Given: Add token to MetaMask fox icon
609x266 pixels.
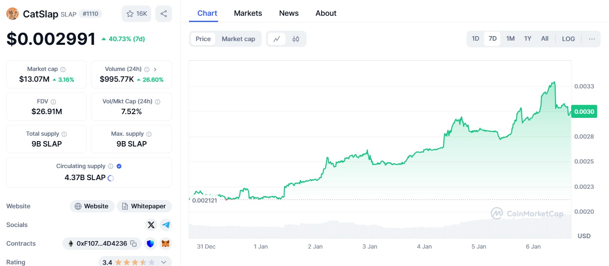Looking at the screenshot, I should click(166, 244).
